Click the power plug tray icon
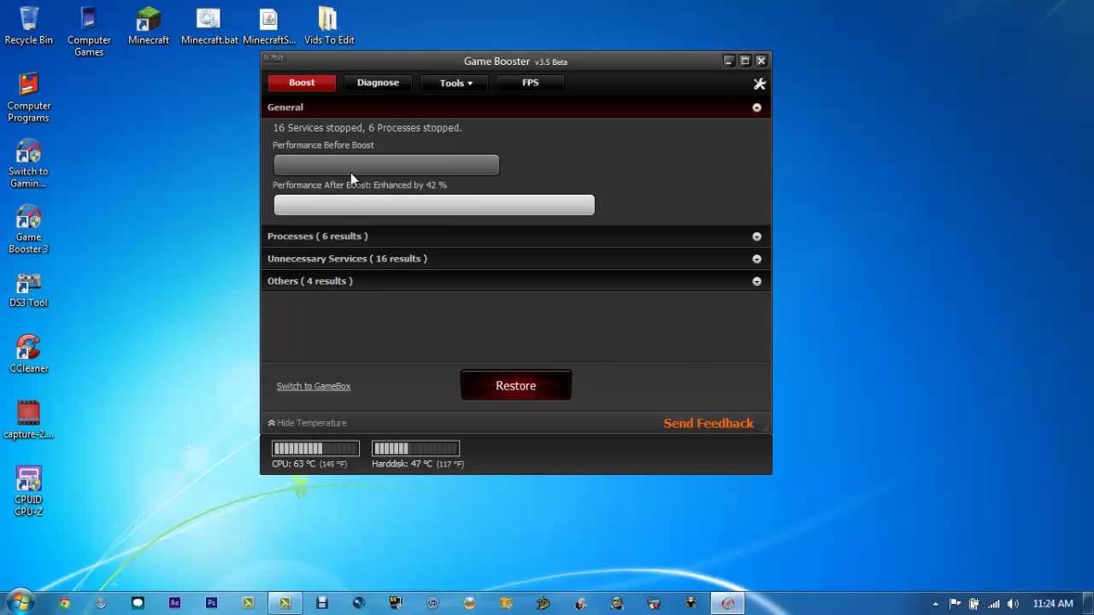1094x615 pixels. (975, 603)
